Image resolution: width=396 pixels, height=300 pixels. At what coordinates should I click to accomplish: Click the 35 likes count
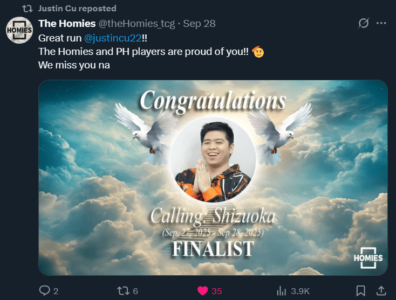click(217, 291)
